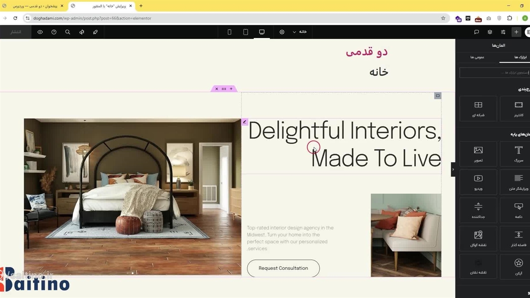Click the Request Consultation button
This screenshot has width=530, height=298.
coord(283,268)
